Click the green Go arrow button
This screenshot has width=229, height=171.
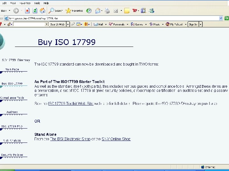pos(226,18)
